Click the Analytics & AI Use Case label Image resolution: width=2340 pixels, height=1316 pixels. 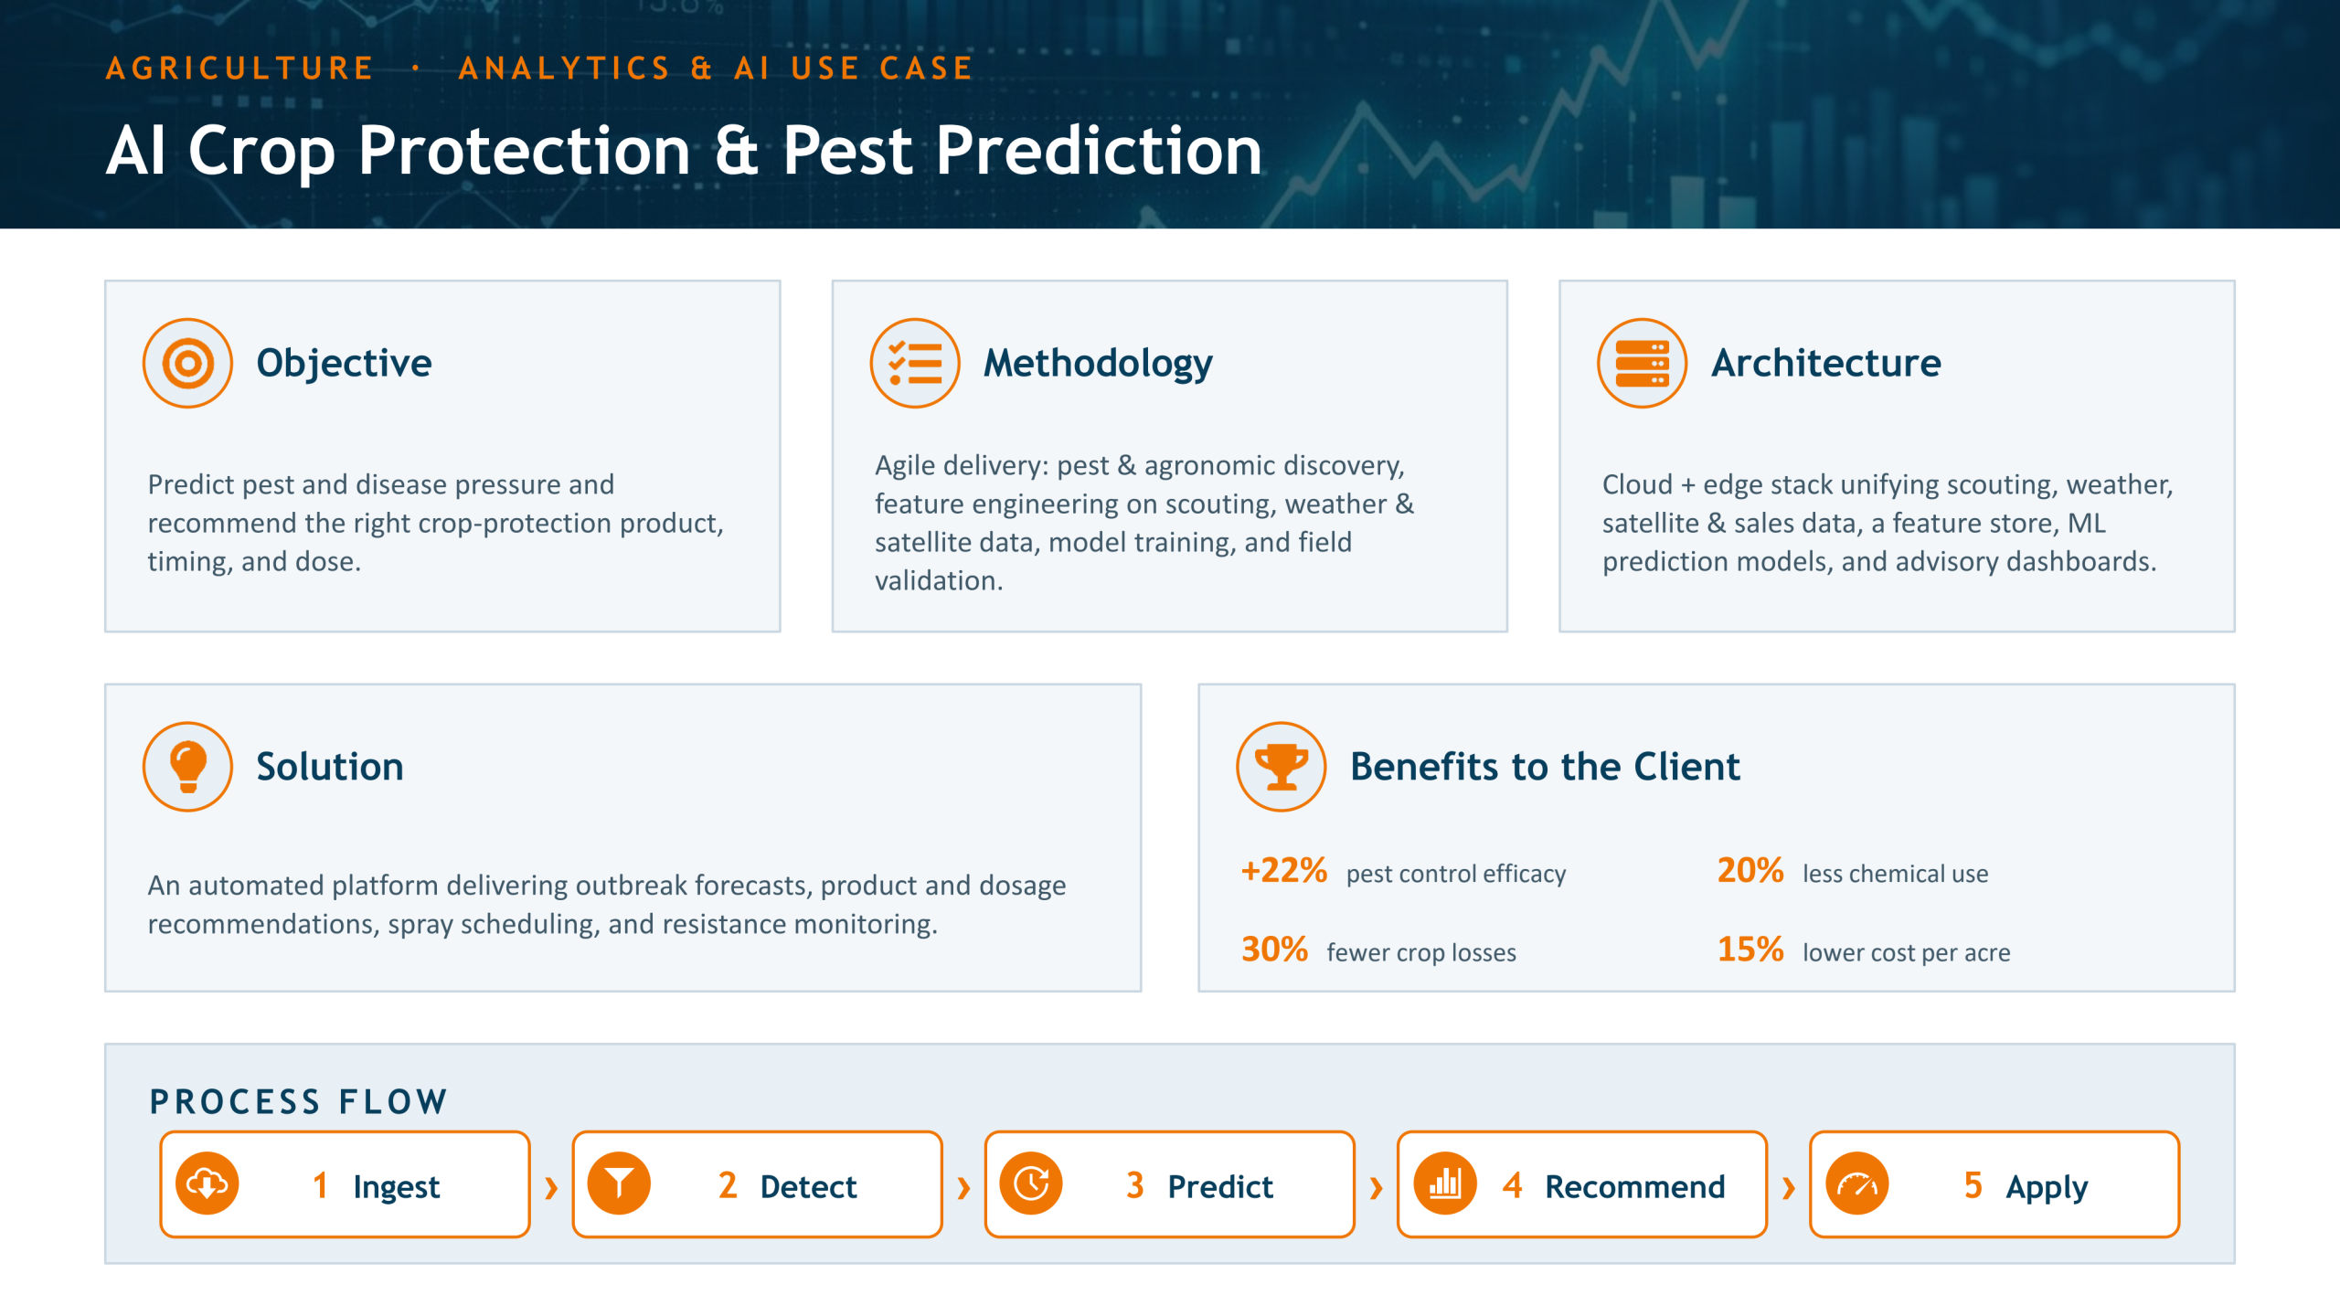pyautogui.click(x=717, y=69)
